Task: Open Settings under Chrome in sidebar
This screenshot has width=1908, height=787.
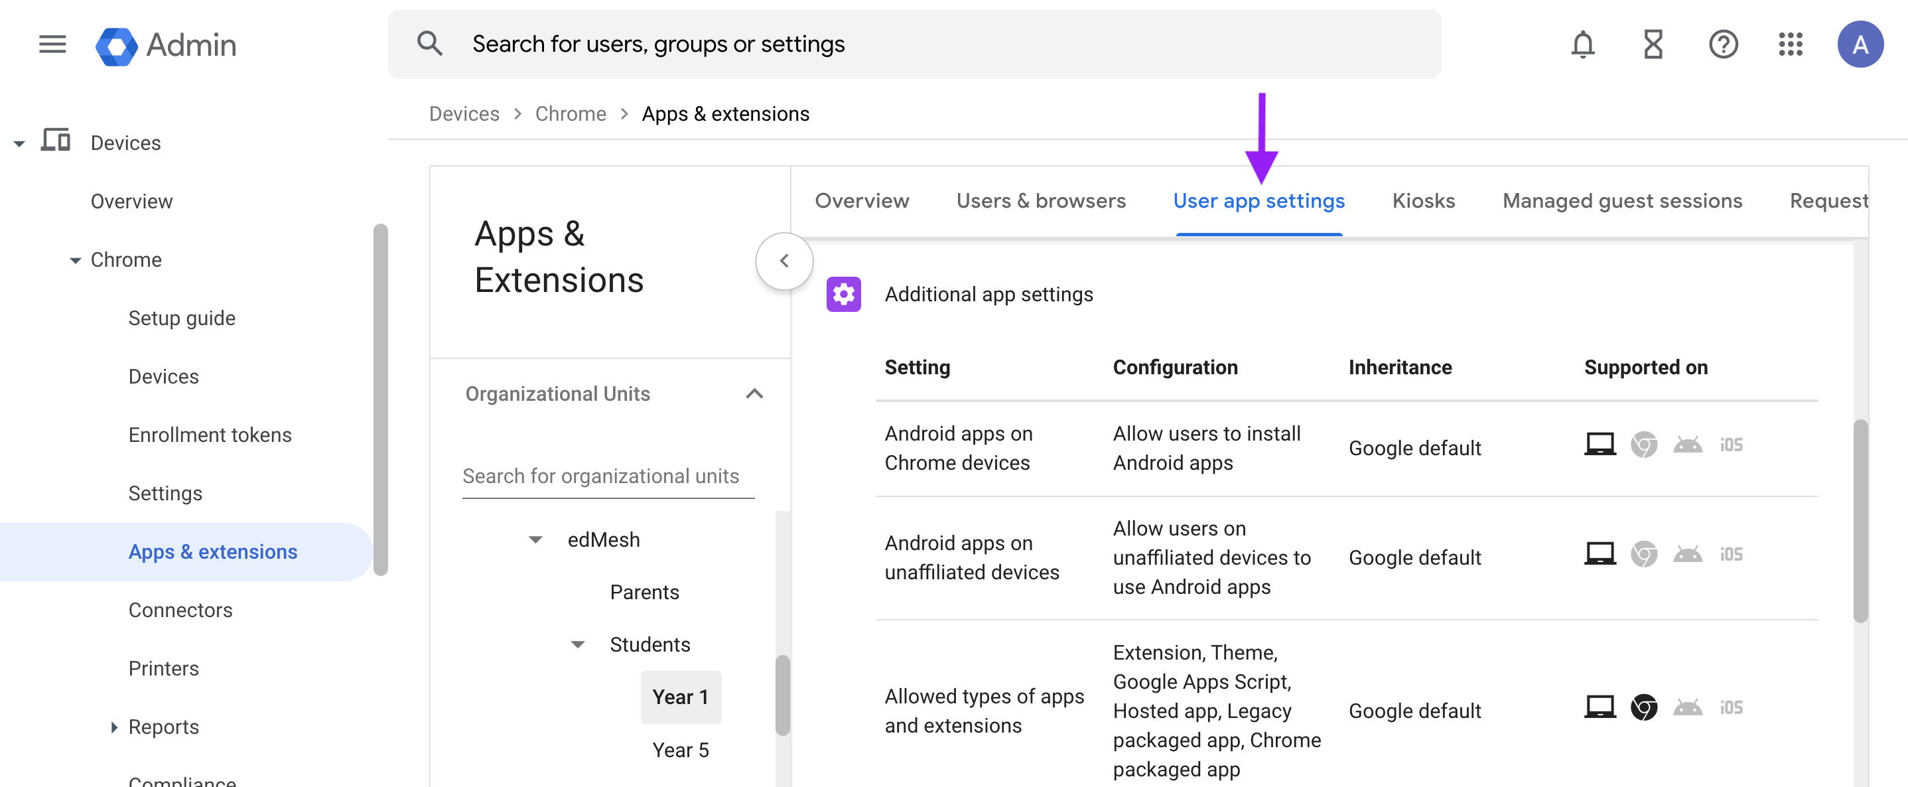Action: tap(165, 494)
